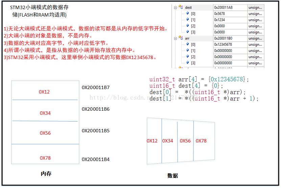This screenshot has width=281, height=188.
Task: Click the 0x00000000 value of arr[3]
Action: click(x=223, y=63)
